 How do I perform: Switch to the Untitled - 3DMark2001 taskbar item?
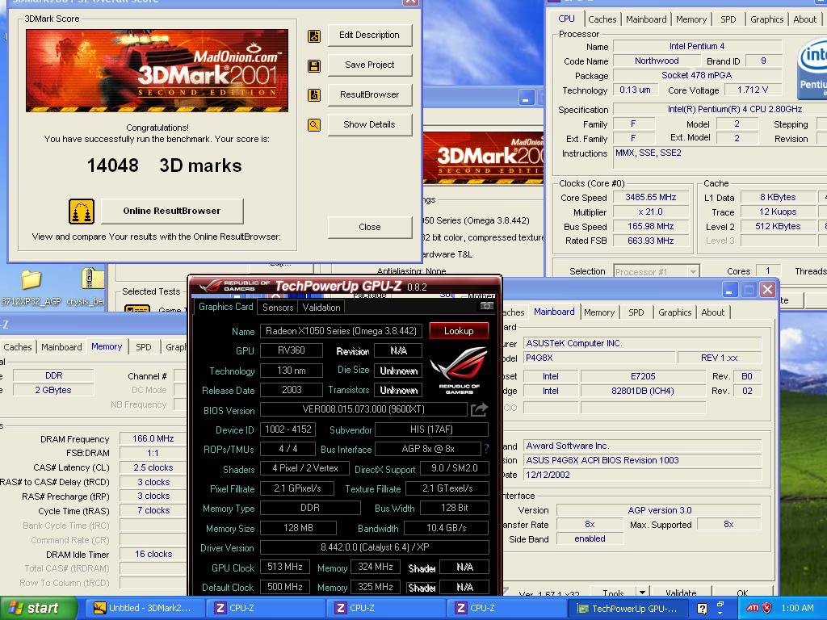pos(143,608)
